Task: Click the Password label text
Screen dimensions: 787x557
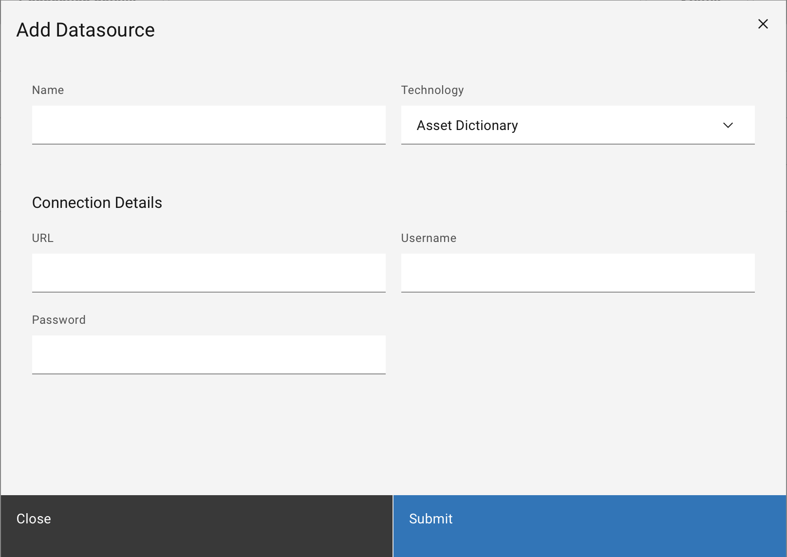Action: (x=58, y=320)
